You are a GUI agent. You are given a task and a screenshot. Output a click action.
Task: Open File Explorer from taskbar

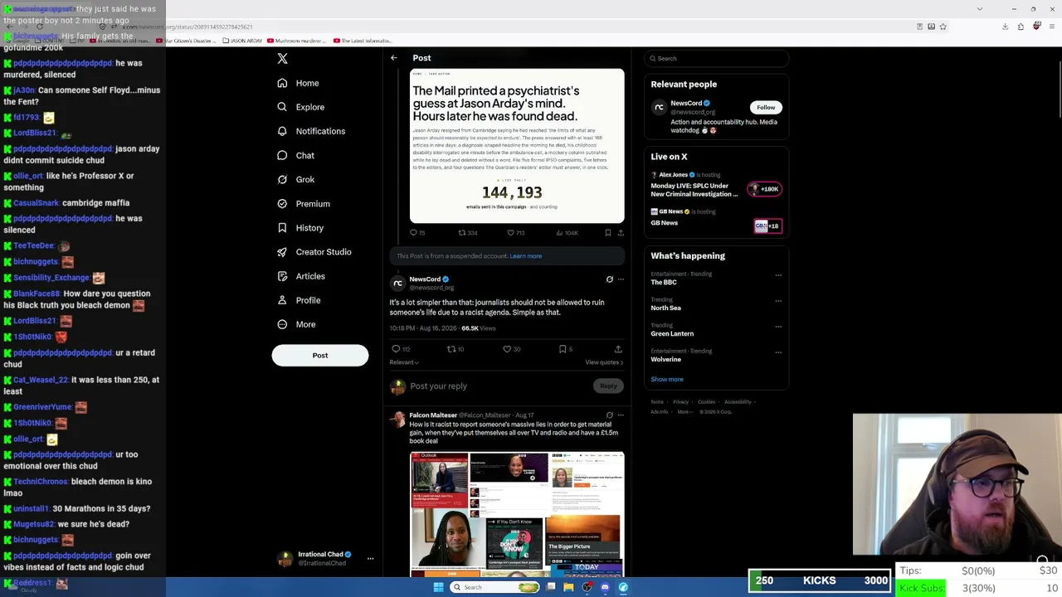coord(568,587)
